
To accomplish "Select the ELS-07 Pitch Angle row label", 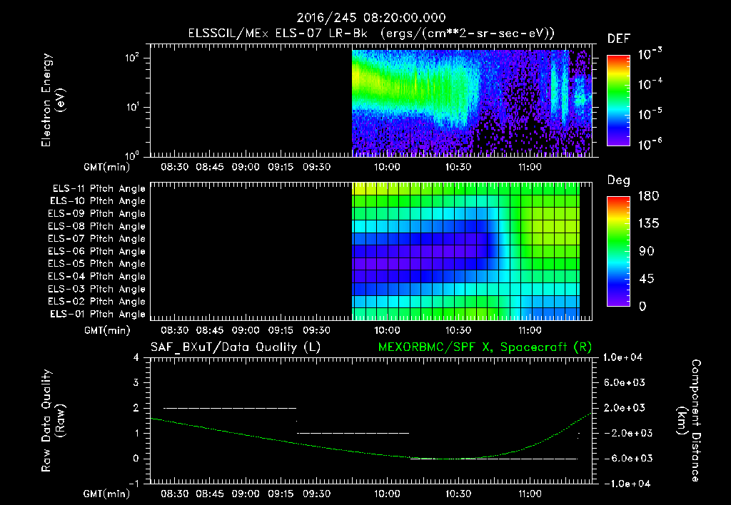I will (x=97, y=238).
